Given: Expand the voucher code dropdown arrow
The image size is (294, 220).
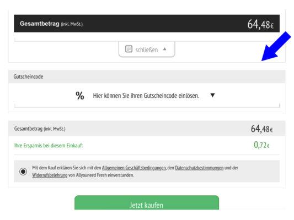Looking at the screenshot, I should [212, 95].
